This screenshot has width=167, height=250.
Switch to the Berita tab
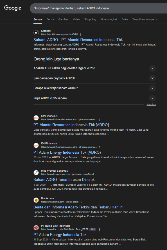click(x=50, y=19)
